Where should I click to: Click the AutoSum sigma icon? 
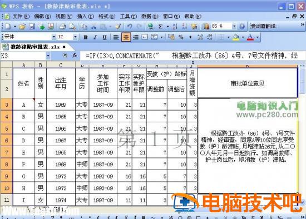coord(160,26)
